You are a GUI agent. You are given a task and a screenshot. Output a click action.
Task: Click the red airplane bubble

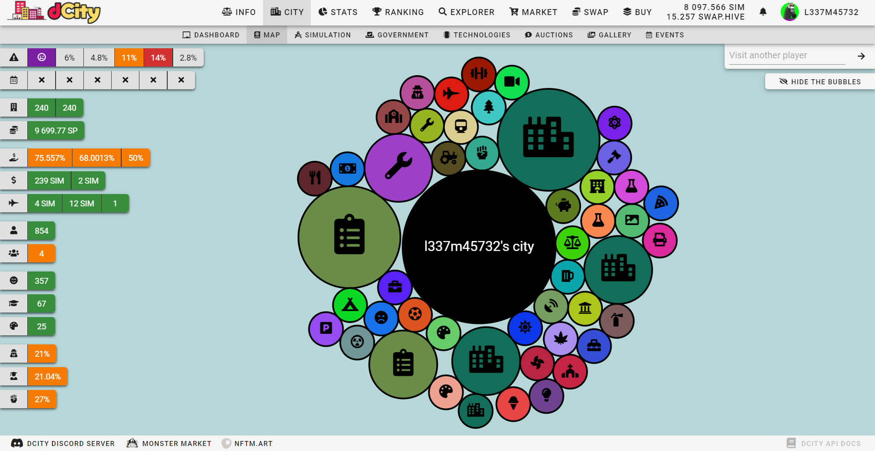(x=451, y=94)
